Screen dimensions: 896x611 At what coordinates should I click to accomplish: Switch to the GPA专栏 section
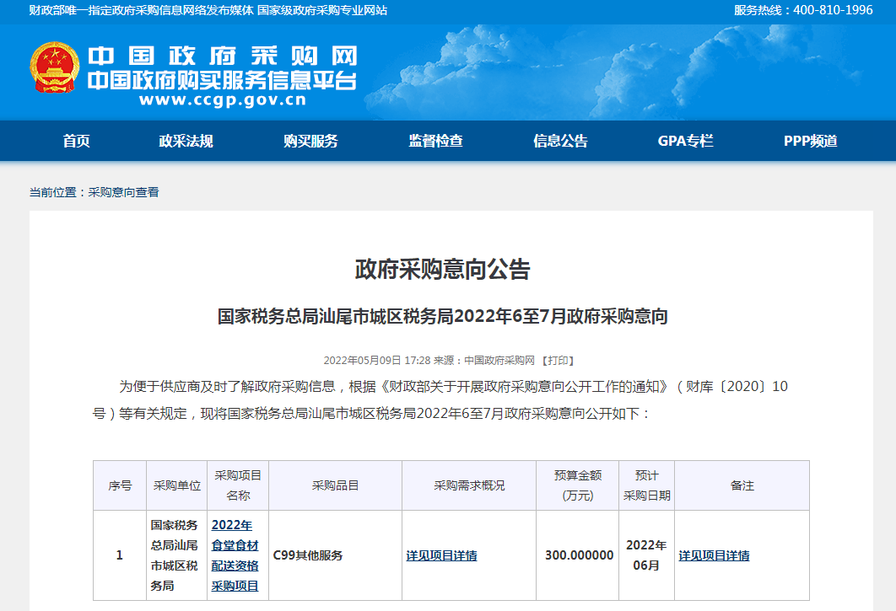click(x=685, y=142)
